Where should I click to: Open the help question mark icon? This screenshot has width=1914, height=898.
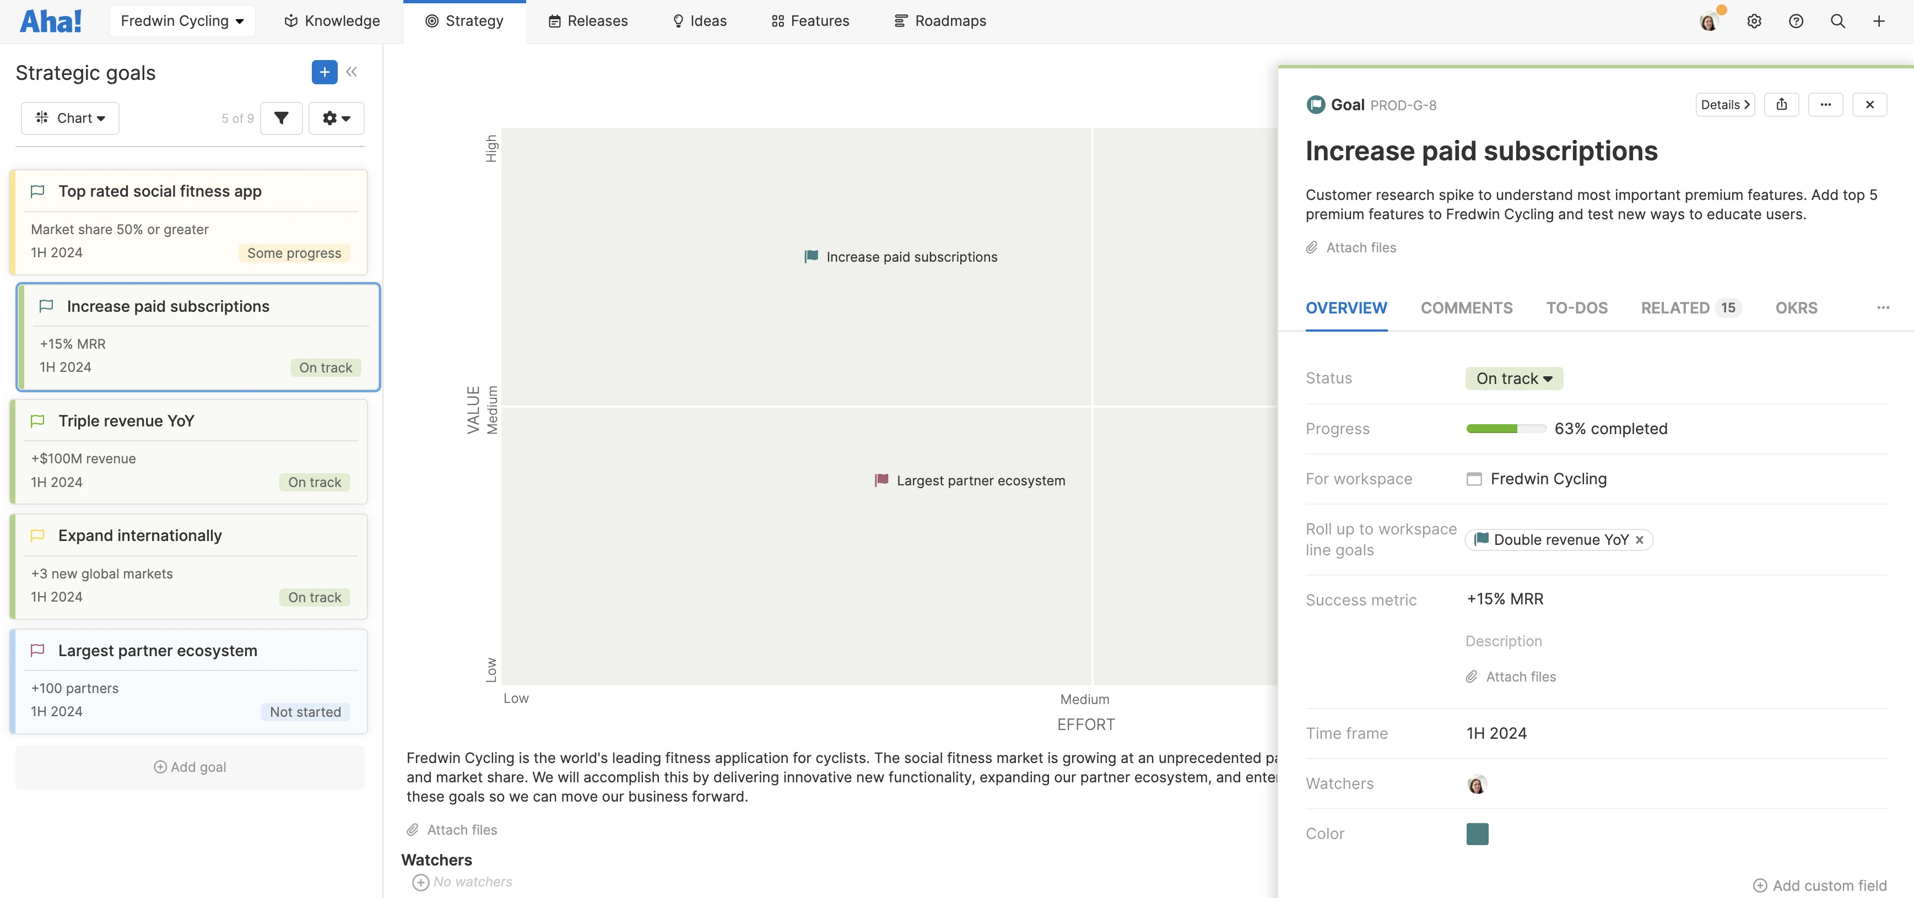point(1796,21)
